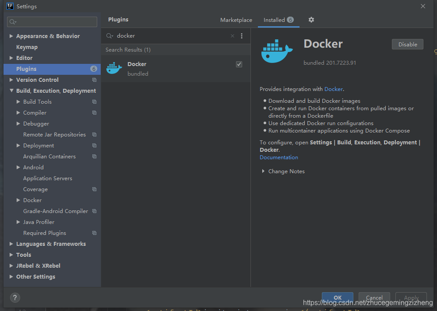
Task: Click project-level icon next to Compiler
Action: click(x=95, y=113)
